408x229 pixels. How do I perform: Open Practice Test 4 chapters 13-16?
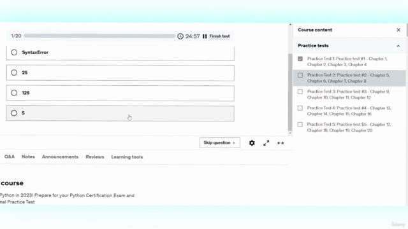click(349, 111)
